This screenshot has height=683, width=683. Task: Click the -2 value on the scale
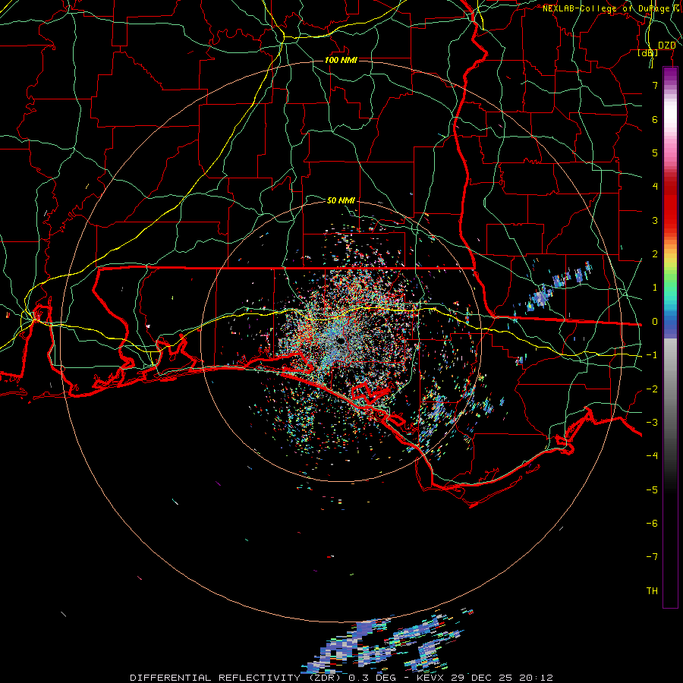[652, 389]
